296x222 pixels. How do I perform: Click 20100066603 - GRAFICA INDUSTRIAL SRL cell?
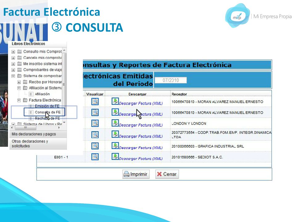pyautogui.click(x=208, y=146)
